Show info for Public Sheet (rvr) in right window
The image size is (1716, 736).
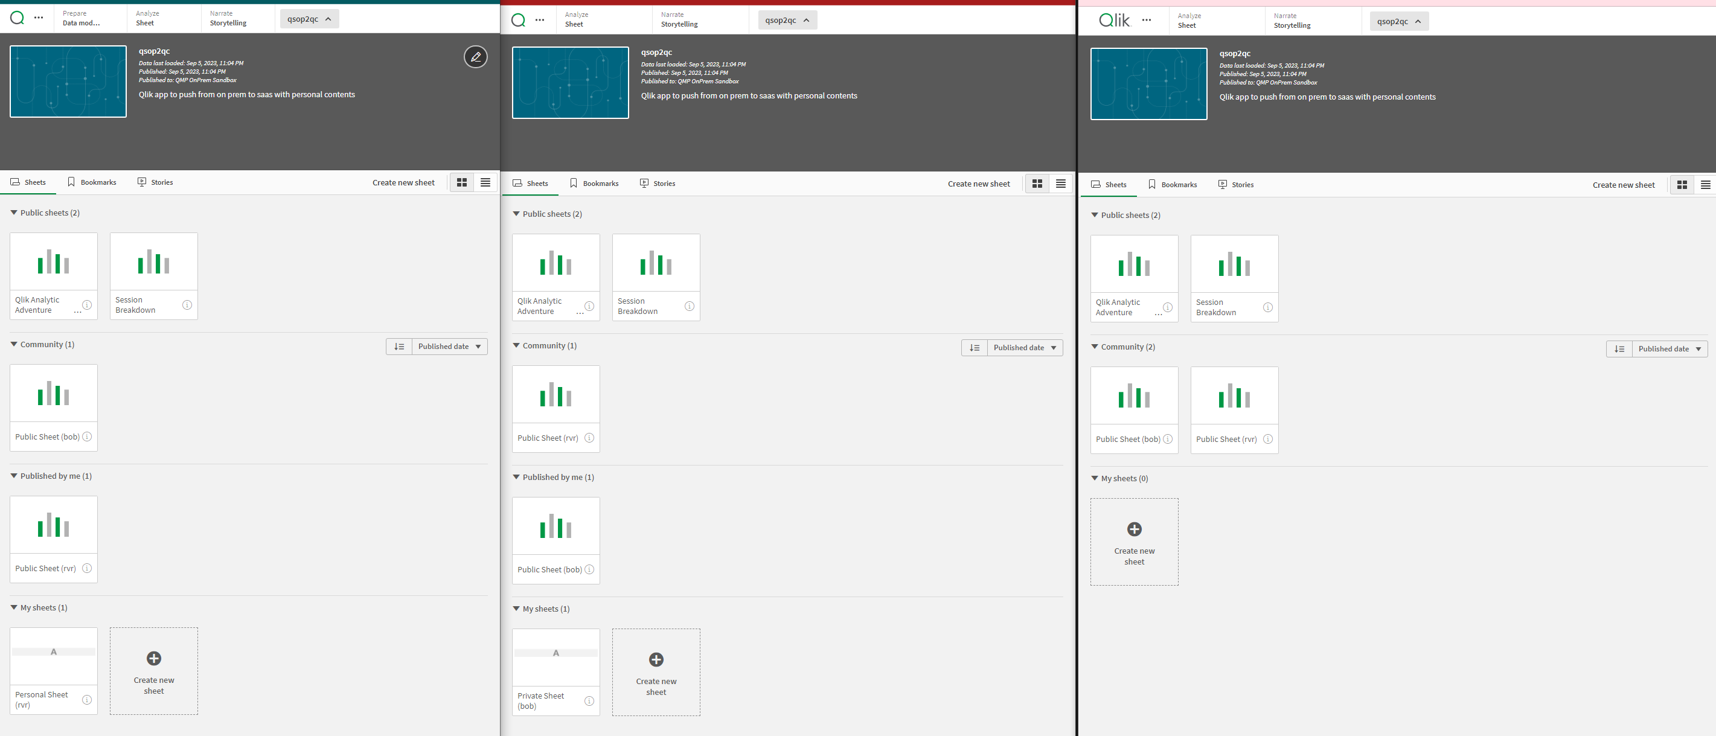pos(1268,439)
